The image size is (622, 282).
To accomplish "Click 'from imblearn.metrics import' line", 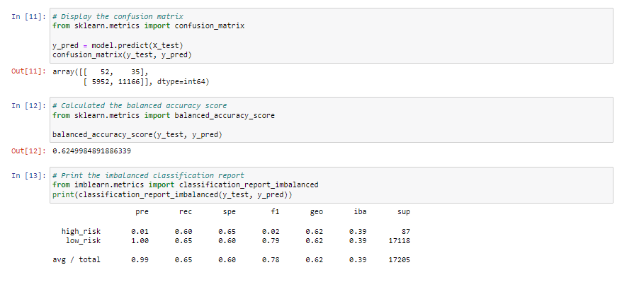I will tap(185, 184).
